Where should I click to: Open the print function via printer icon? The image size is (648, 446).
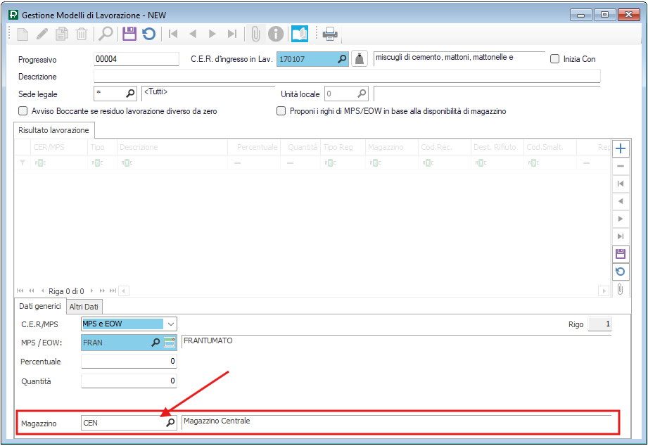[x=330, y=33]
